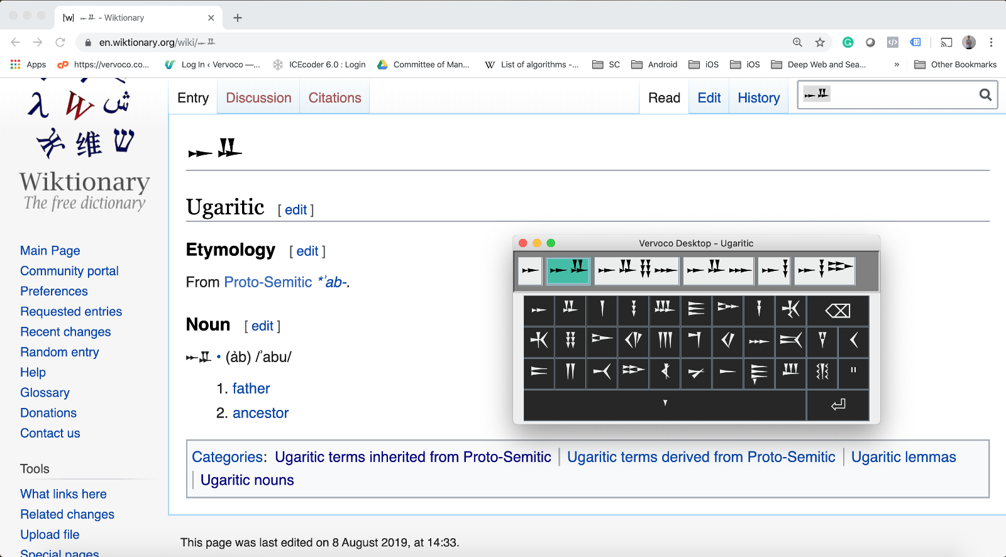The width and height of the screenshot is (1006, 557).
Task: Click the Wiktionary search magnifier icon
Action: [985, 95]
